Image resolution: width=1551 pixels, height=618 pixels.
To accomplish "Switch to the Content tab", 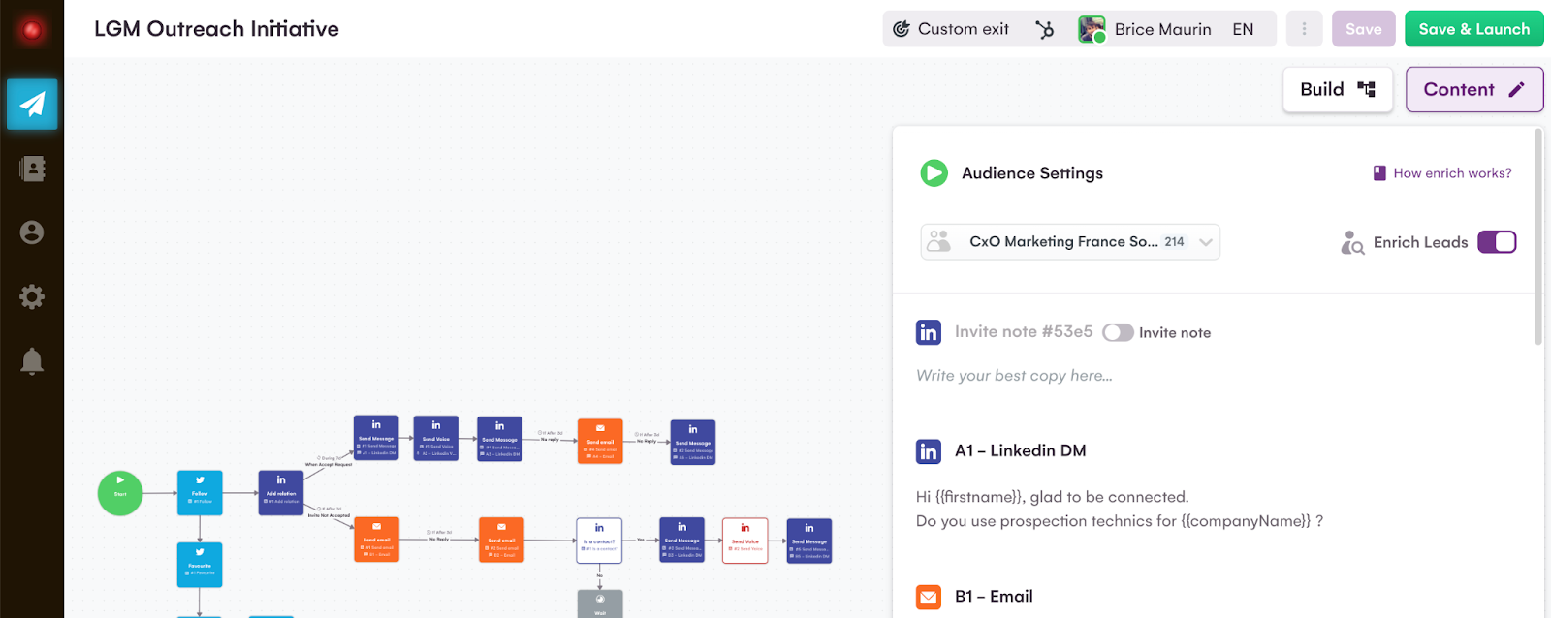I will click(1473, 89).
